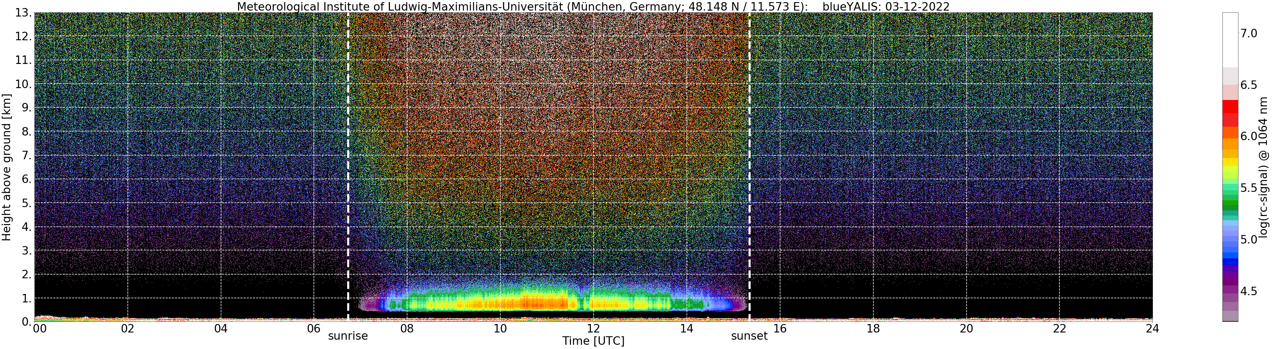Viewport: 1272px width, 349px height.
Task: Click the height tick label '5.'
Action: tap(26, 203)
